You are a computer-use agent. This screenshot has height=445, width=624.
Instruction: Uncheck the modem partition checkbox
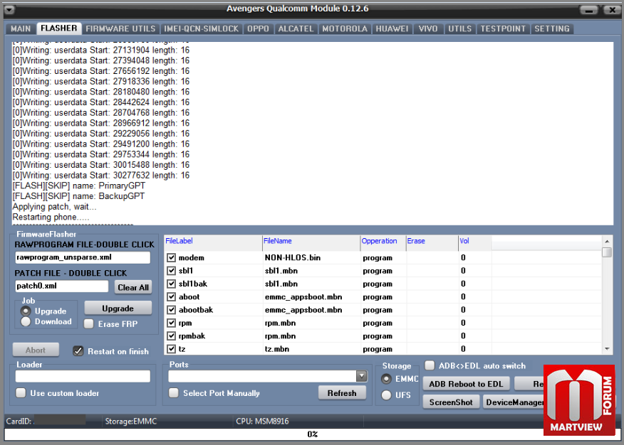(x=172, y=257)
